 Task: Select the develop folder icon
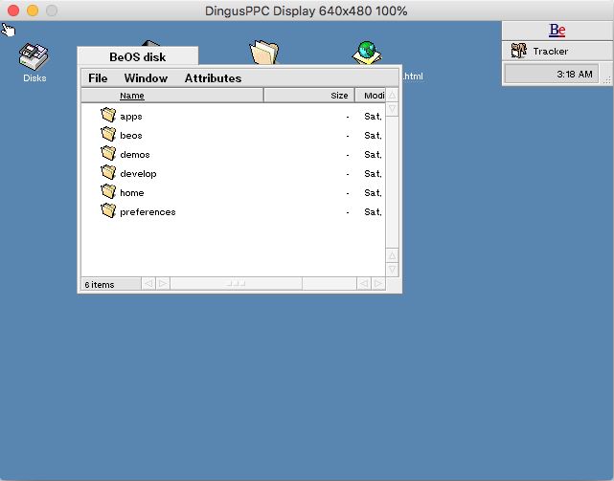click(x=108, y=173)
